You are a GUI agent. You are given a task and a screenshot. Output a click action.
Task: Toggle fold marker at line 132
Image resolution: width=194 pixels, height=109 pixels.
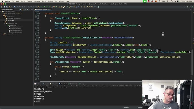(40, 13)
